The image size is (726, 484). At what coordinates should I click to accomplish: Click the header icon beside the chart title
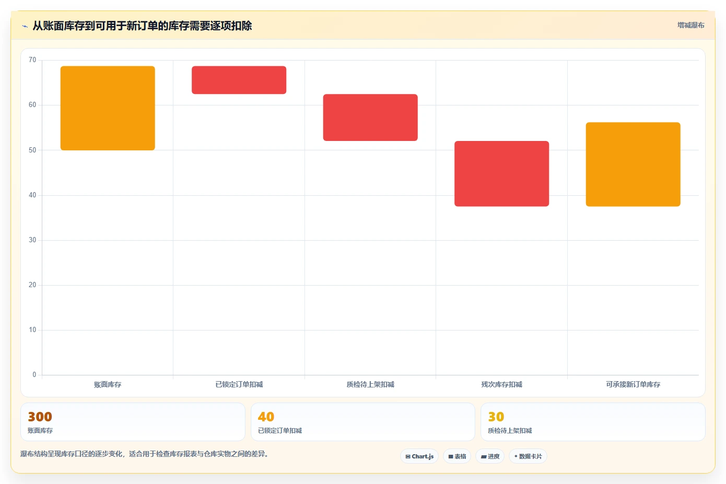pos(25,26)
